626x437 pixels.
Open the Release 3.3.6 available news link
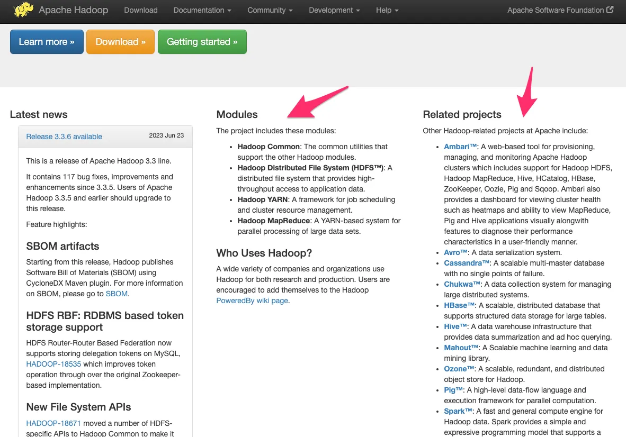(64, 136)
